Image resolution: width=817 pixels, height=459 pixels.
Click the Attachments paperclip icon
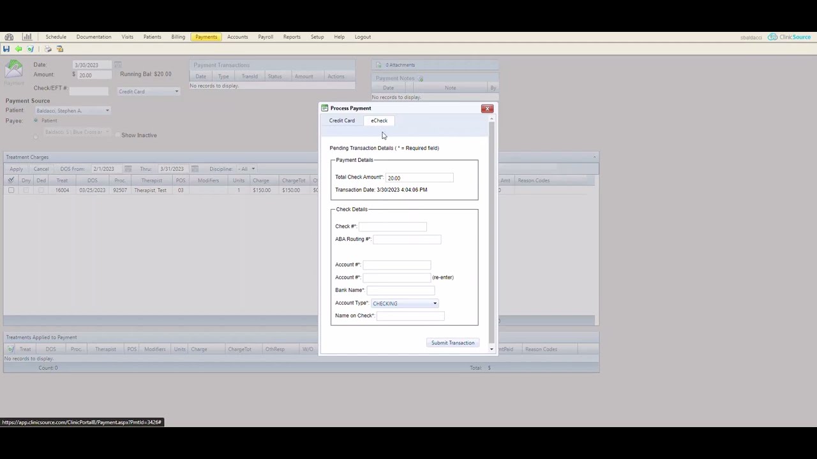pyautogui.click(x=379, y=65)
